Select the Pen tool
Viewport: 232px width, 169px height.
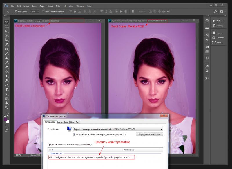tap(6, 85)
